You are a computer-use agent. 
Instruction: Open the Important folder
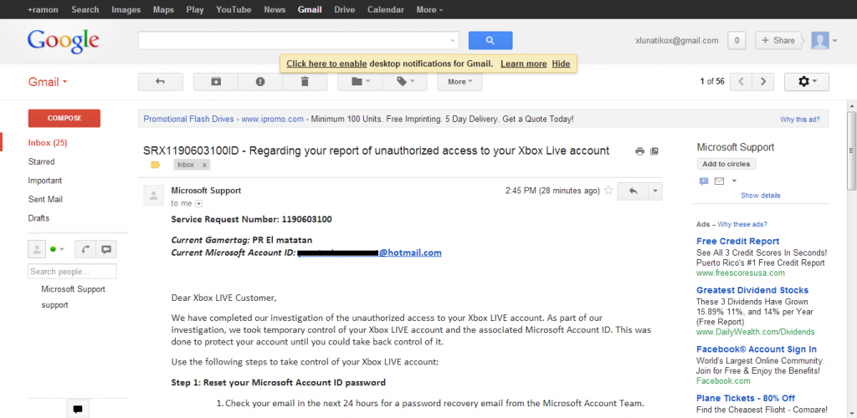click(45, 181)
